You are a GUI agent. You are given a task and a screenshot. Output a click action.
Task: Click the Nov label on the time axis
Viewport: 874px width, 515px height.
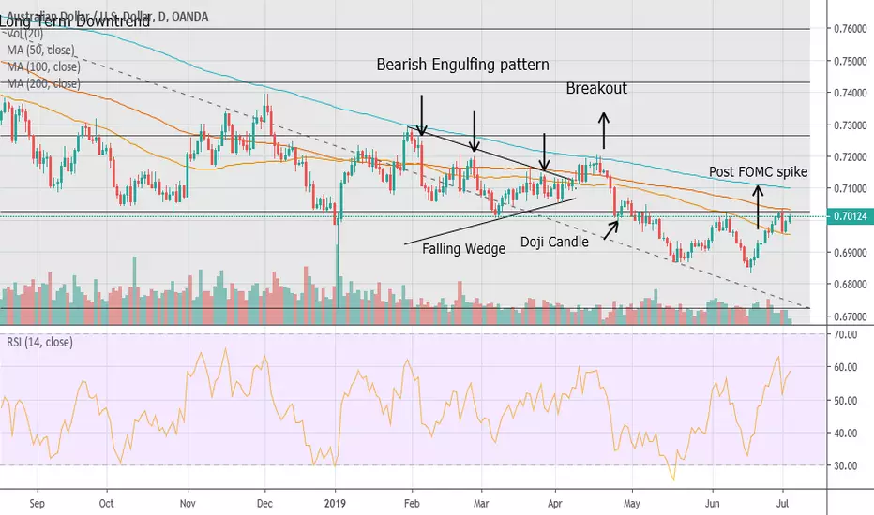[x=188, y=504]
